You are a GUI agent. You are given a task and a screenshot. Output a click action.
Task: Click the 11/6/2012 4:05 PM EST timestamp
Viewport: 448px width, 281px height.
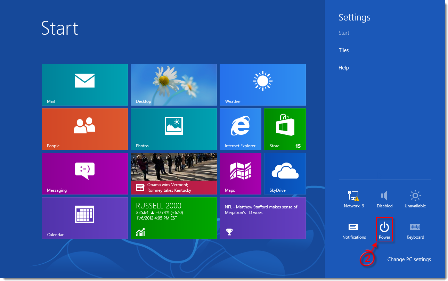(x=157, y=218)
